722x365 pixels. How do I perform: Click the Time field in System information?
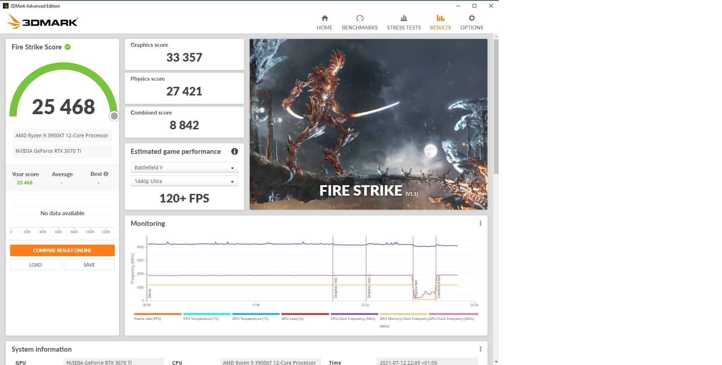(427, 362)
